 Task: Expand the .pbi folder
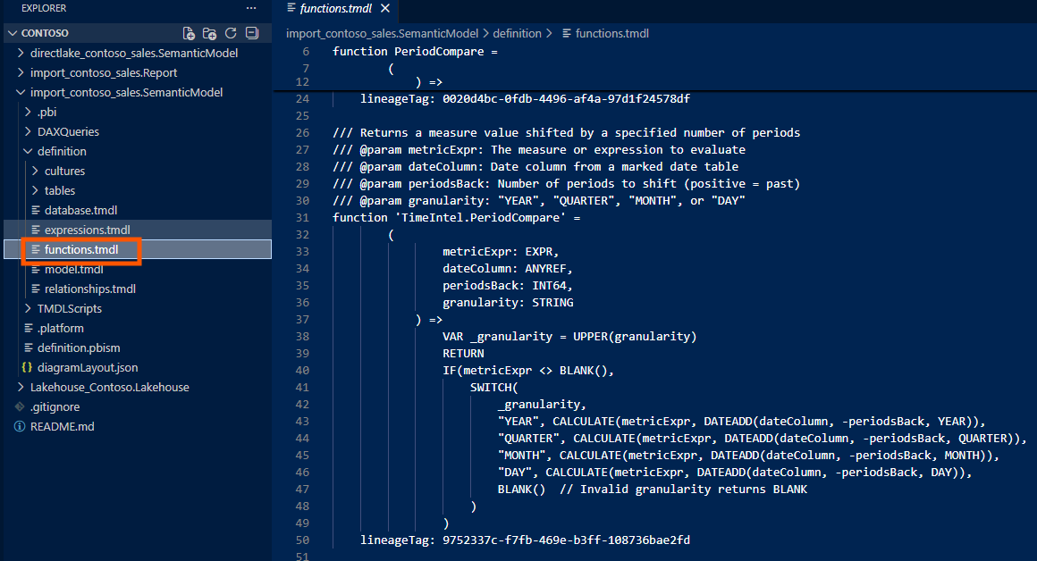coord(27,113)
